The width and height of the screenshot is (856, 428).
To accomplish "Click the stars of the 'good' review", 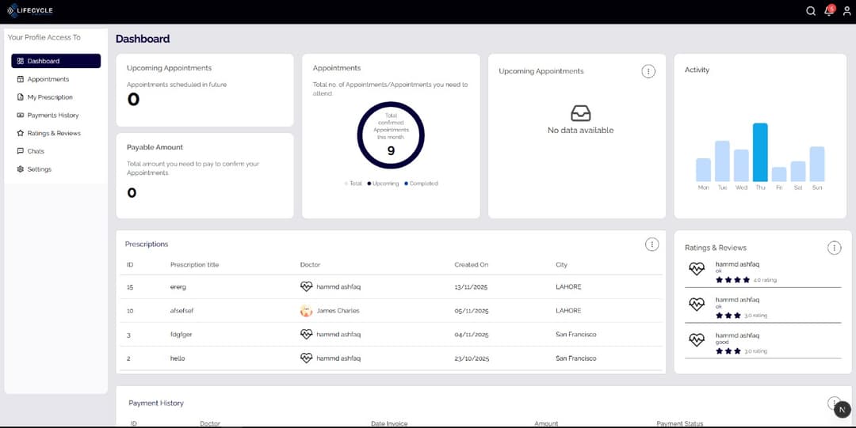I will [x=728, y=351].
